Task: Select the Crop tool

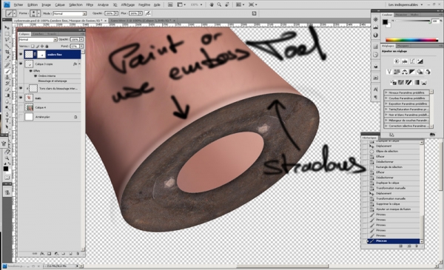Action: tap(7, 52)
